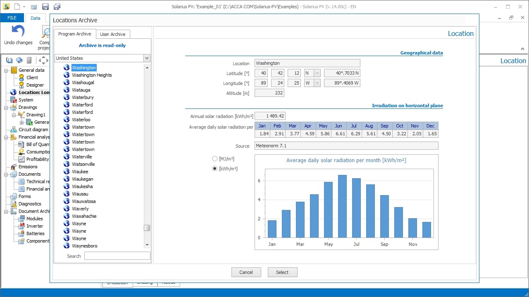Screen dimensions: 529x297
Task: Click the Batteries icon in tree
Action: [21, 233]
